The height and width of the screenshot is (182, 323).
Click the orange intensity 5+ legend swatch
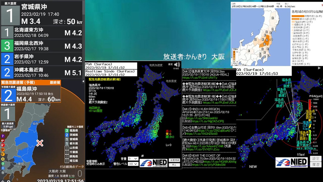click(x=3, y=150)
